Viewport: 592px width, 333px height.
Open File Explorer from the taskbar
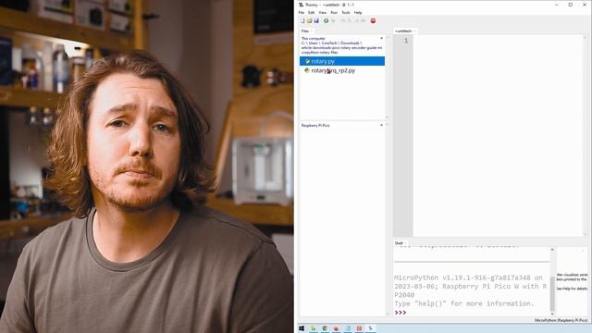click(313, 328)
